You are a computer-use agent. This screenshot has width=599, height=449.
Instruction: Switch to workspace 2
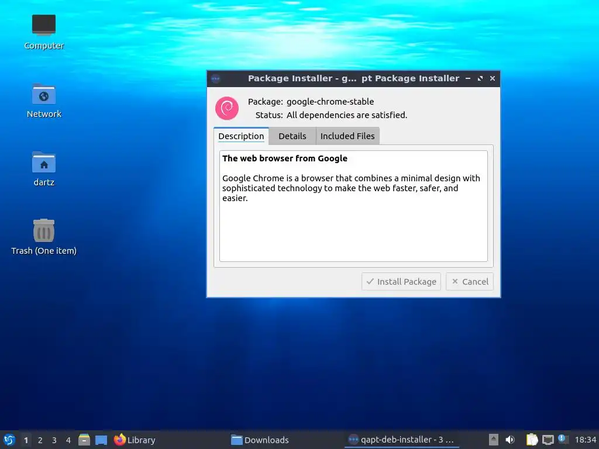tap(40, 440)
